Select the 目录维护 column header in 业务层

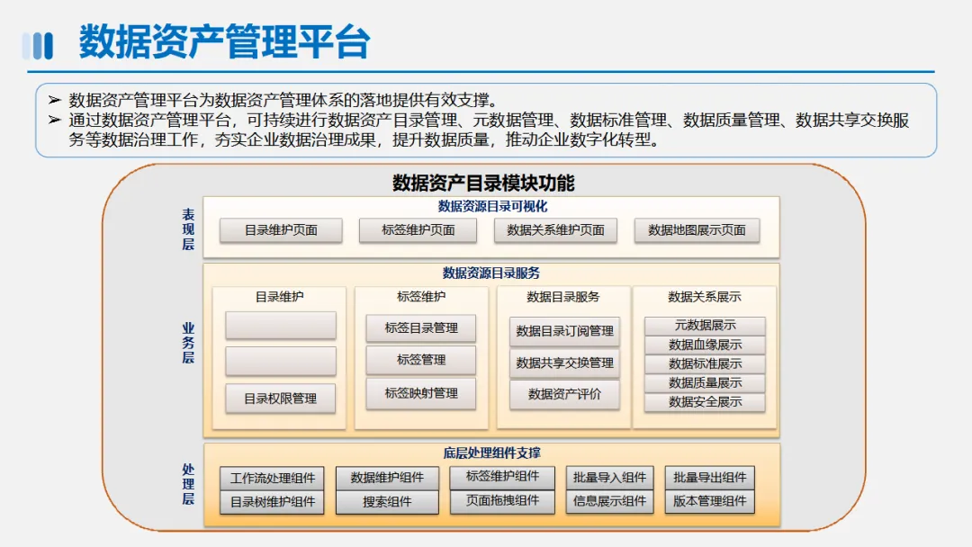[280, 297]
